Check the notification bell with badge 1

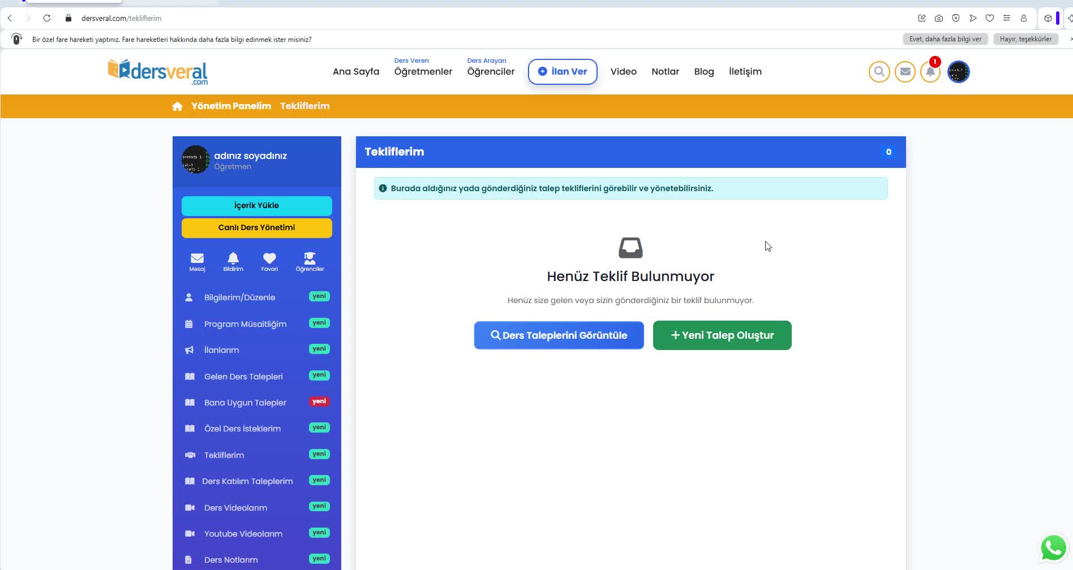tap(930, 71)
